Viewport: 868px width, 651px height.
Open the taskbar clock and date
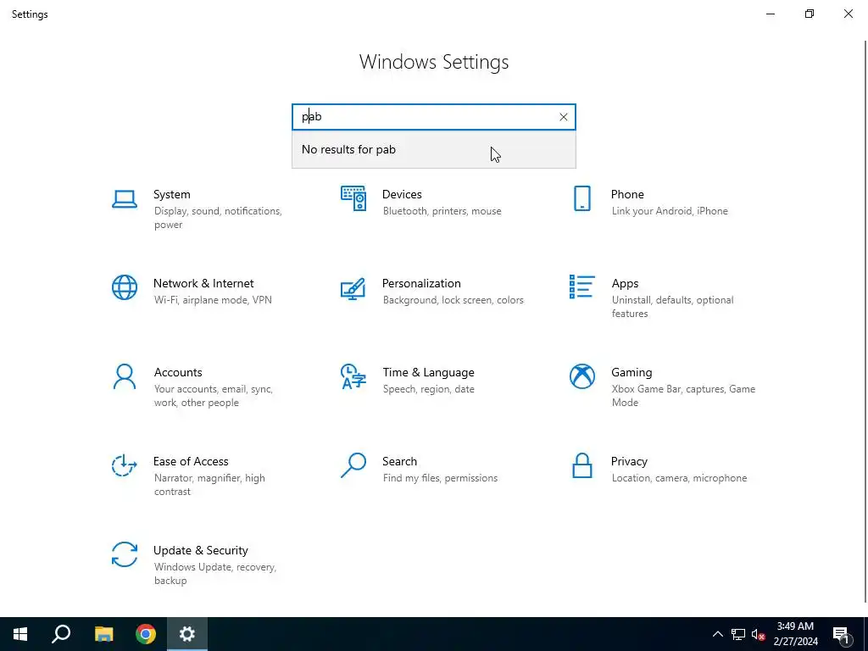click(795, 634)
